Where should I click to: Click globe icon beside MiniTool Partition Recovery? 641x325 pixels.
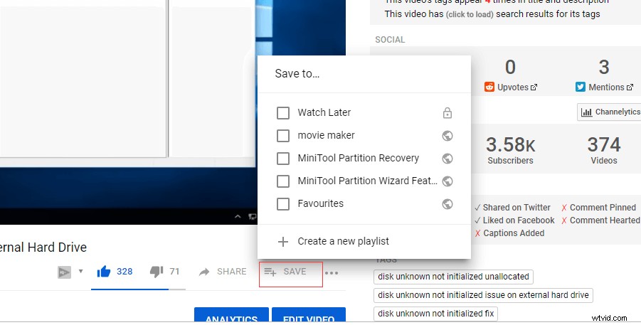[x=447, y=158]
